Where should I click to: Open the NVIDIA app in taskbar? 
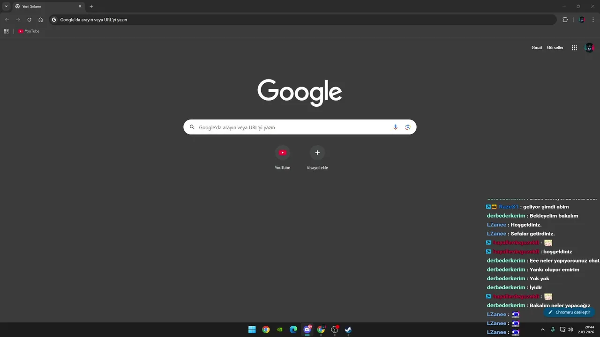coord(280,330)
